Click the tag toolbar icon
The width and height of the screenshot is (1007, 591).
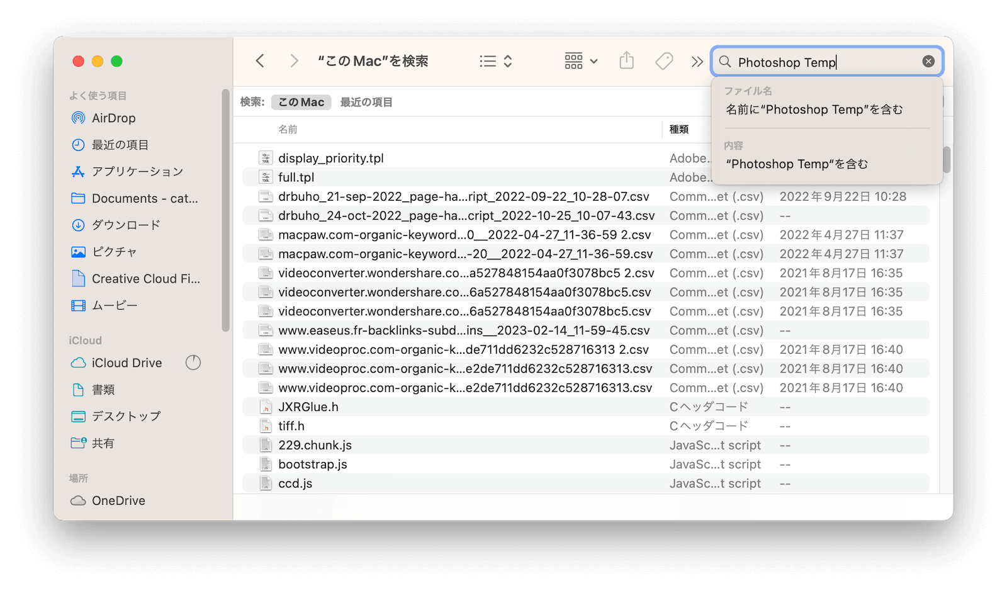664,61
